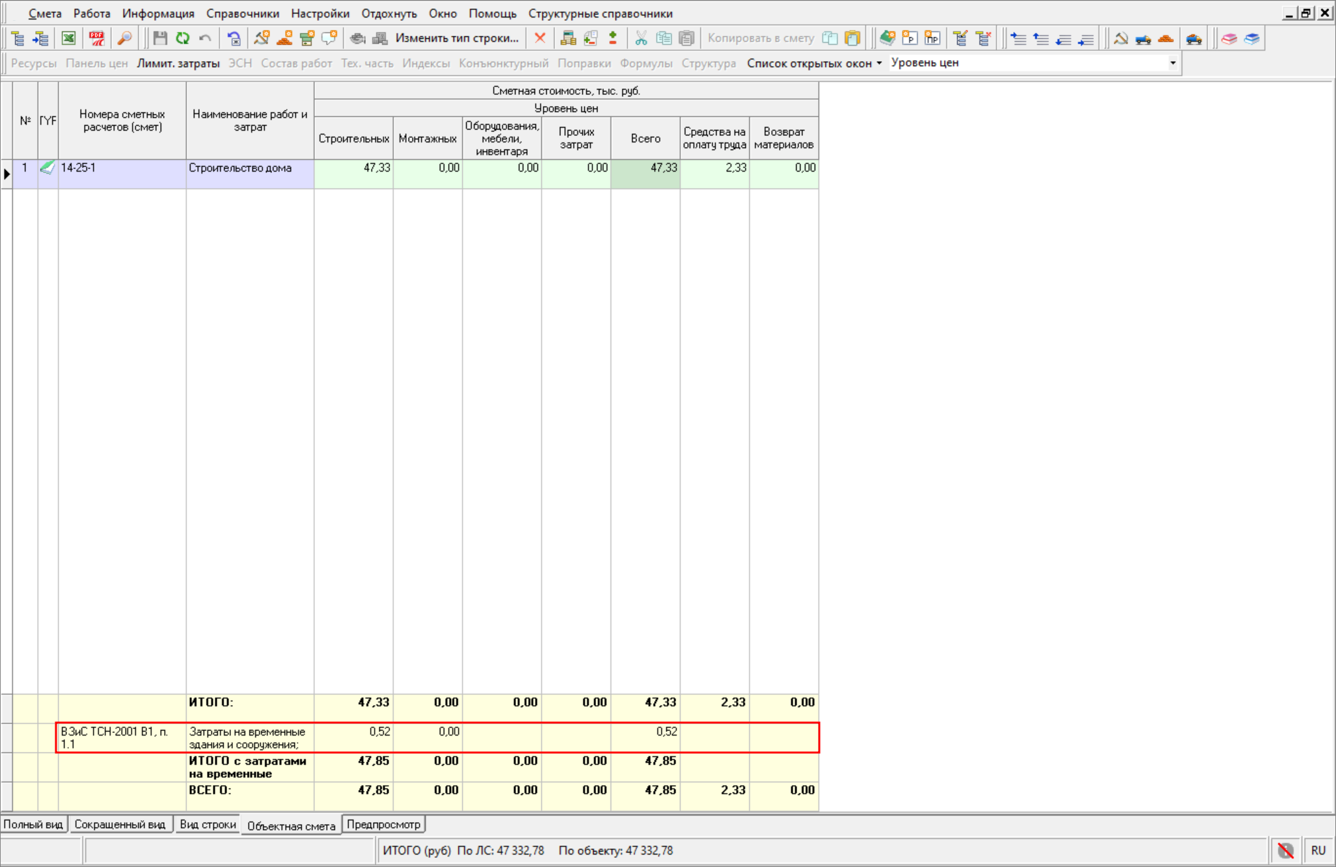Click the PDF export icon
The height and width of the screenshot is (867, 1336).
[x=96, y=38]
